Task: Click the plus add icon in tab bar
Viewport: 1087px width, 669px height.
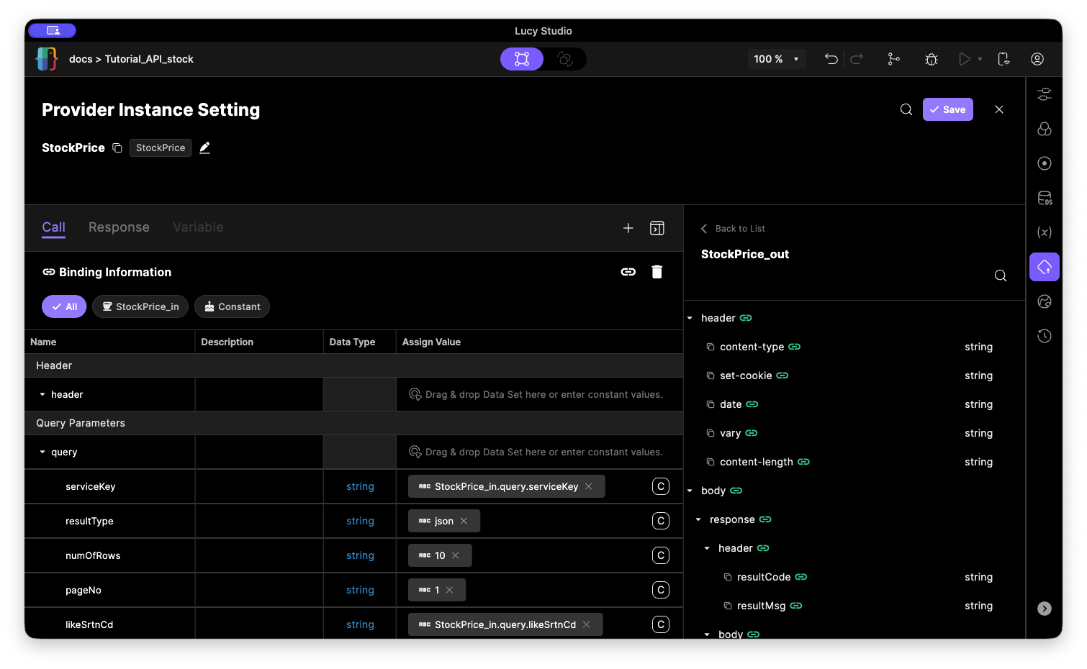Action: [628, 228]
